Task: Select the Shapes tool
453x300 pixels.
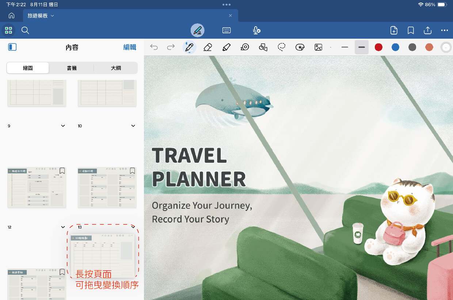Action: point(263,47)
